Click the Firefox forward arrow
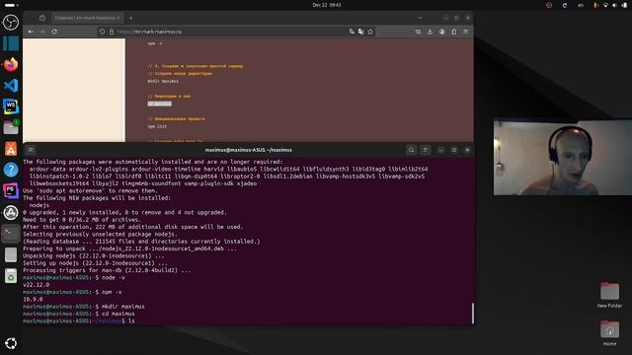The width and height of the screenshot is (632, 355). pyautogui.click(x=42, y=32)
